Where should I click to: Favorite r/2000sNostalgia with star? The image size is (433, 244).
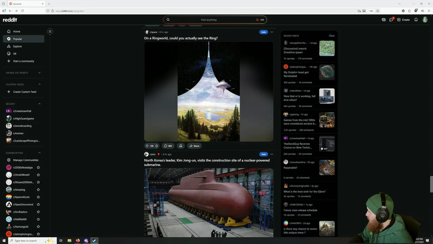tap(38, 167)
